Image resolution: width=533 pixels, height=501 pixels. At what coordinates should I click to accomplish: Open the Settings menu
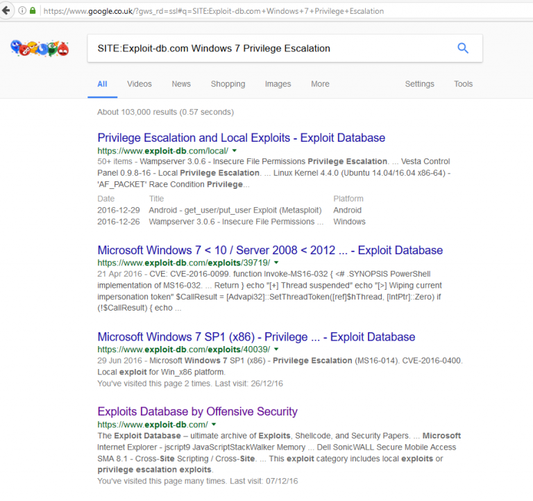click(419, 83)
